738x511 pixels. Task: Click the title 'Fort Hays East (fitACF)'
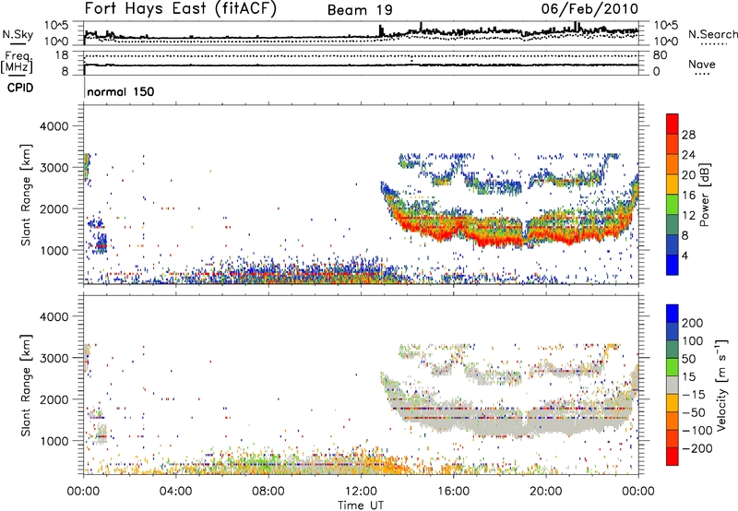pyautogui.click(x=181, y=9)
